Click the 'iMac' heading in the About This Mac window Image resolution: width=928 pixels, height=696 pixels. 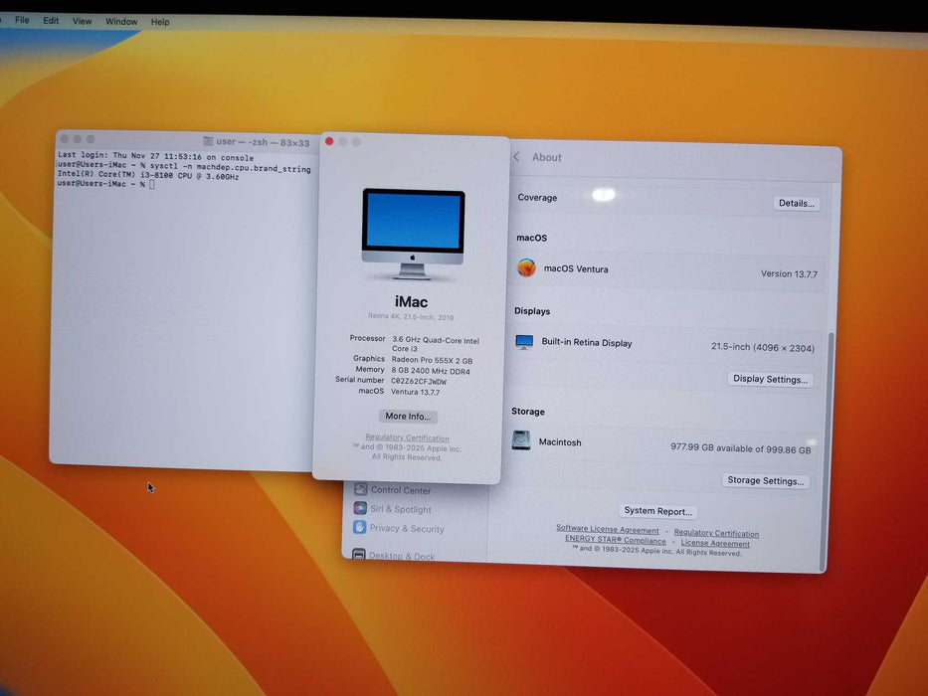pyautogui.click(x=411, y=301)
